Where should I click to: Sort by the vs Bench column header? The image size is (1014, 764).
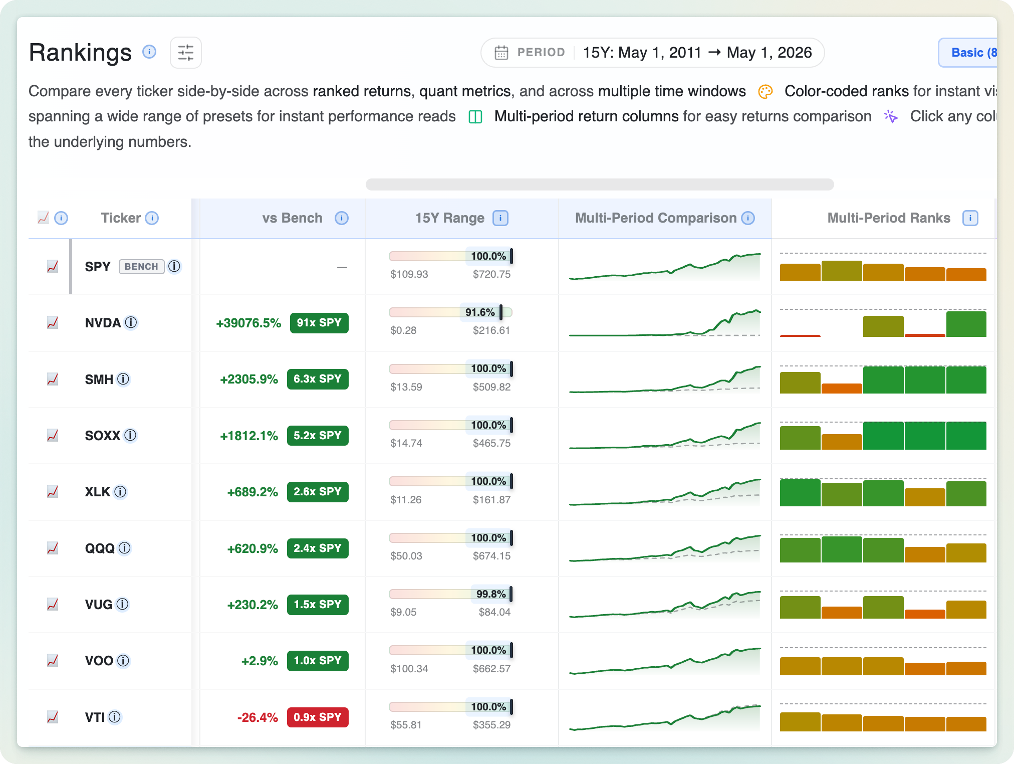click(293, 218)
